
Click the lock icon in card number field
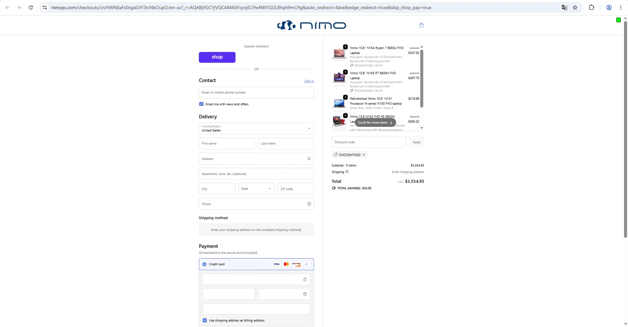(305, 279)
